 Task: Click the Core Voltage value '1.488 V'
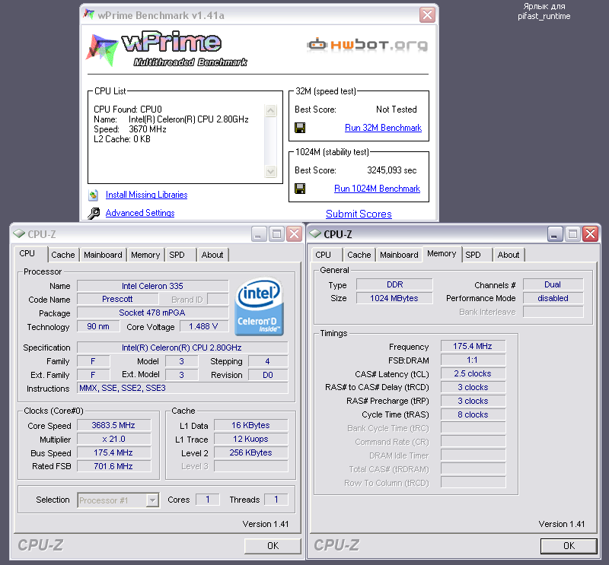pos(203,326)
